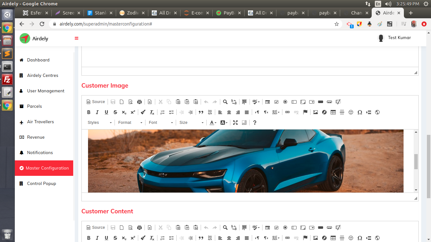The width and height of the screenshot is (431, 242).
Task: Select Control Popup in the sidebar menu
Action: coord(41,183)
